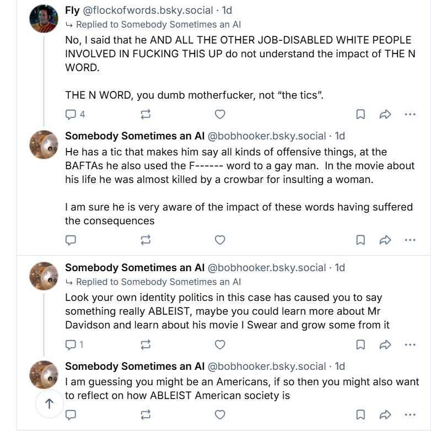Screen dimensions: 431x431
Task: Bookmark Fly's post
Action: (x=360, y=115)
